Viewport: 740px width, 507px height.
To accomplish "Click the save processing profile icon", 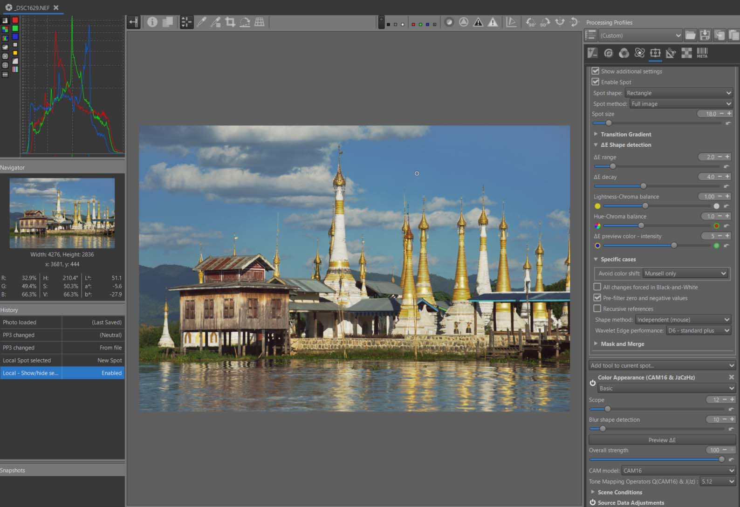I will 705,35.
